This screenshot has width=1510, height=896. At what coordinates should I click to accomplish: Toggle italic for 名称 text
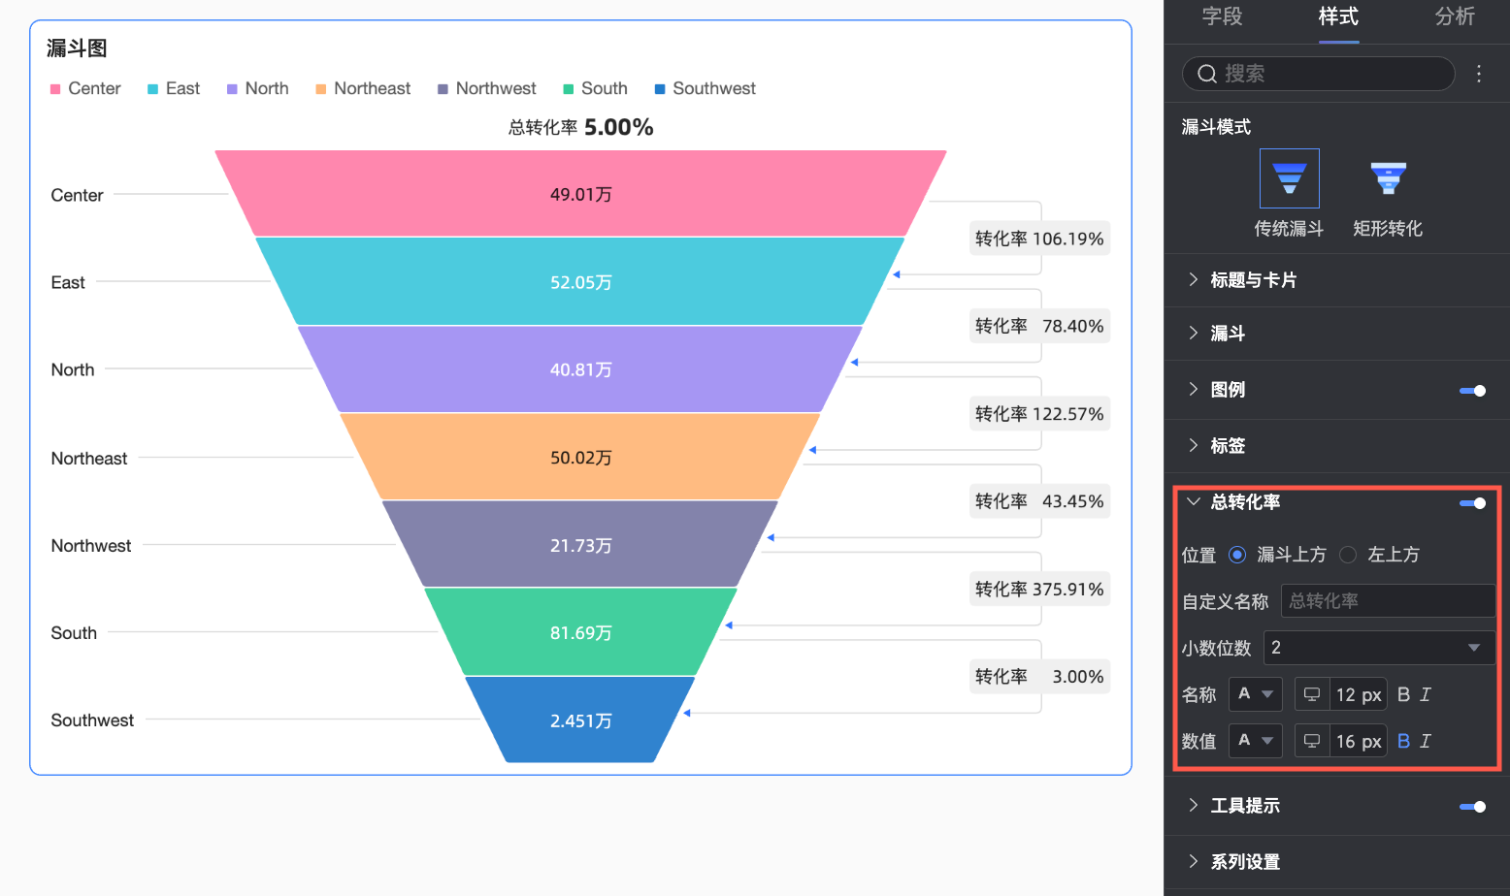[x=1426, y=694]
